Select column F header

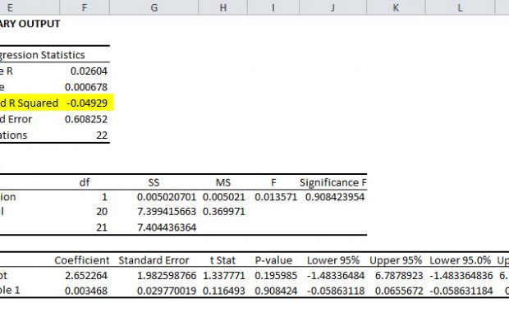point(85,7)
